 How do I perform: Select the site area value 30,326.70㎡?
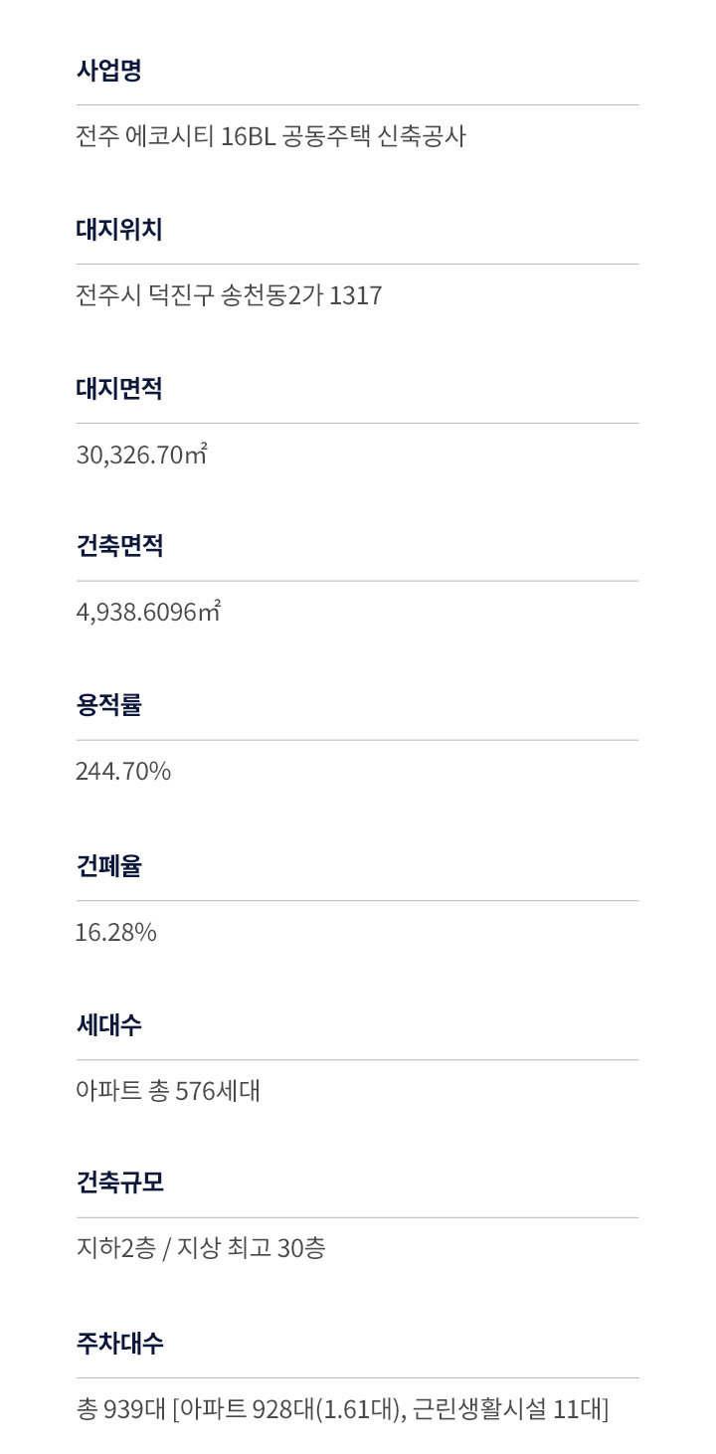tap(141, 454)
